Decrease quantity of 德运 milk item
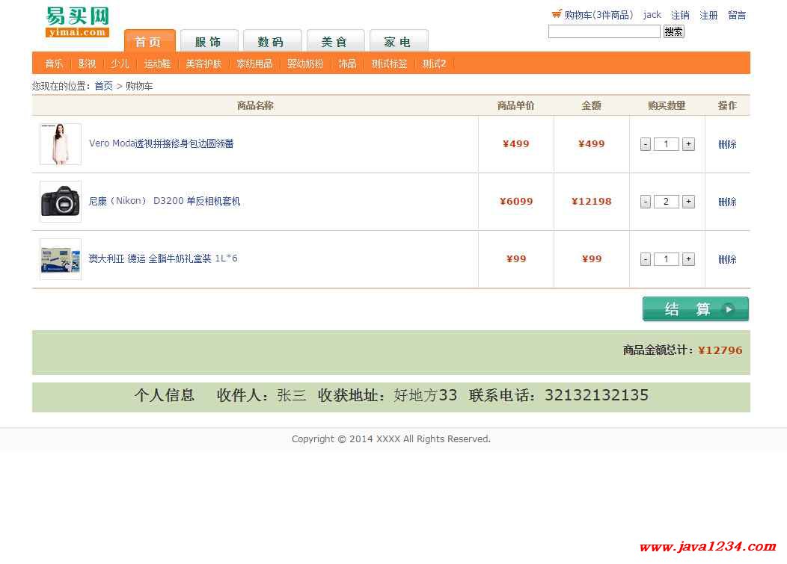This screenshot has height=564, width=787. pyautogui.click(x=646, y=259)
